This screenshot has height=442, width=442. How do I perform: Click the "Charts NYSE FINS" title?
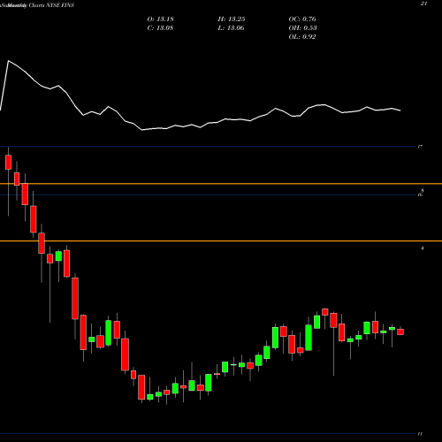pos(51,5)
